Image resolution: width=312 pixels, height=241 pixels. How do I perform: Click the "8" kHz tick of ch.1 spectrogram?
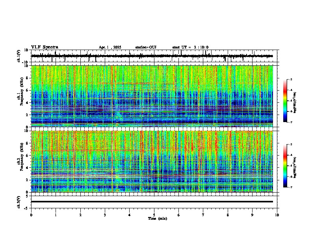point(28,78)
